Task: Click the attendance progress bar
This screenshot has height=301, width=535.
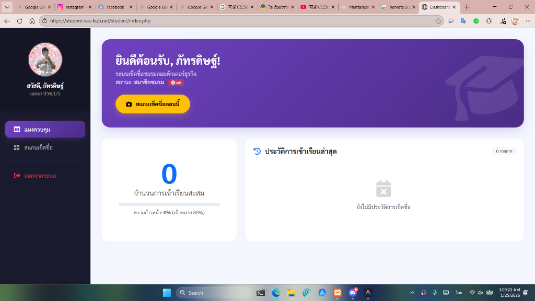Action: tap(169, 204)
